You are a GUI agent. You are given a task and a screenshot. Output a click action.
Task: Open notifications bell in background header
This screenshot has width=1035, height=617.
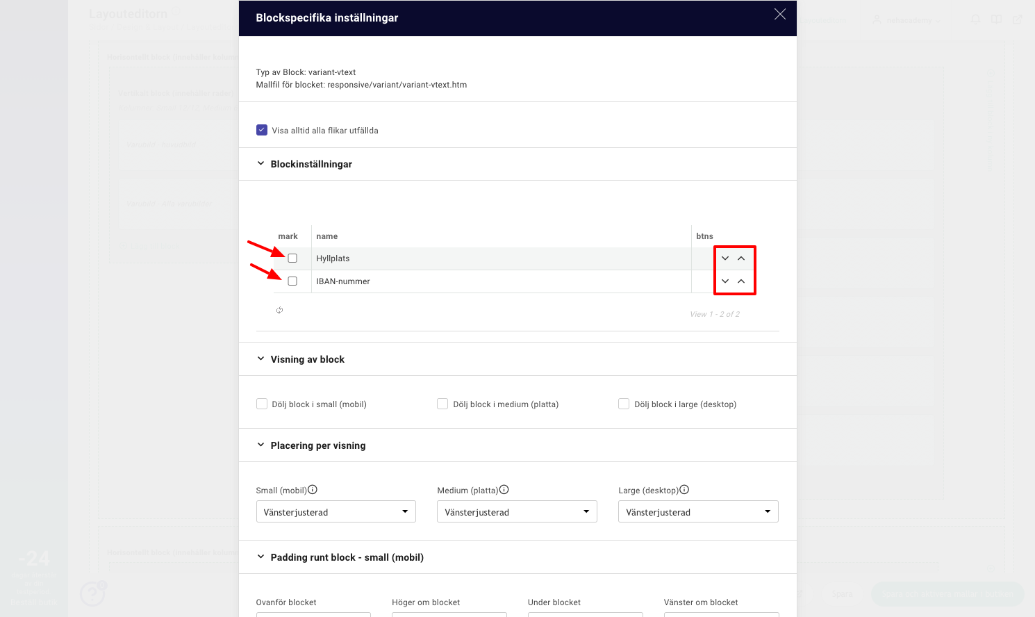[976, 19]
